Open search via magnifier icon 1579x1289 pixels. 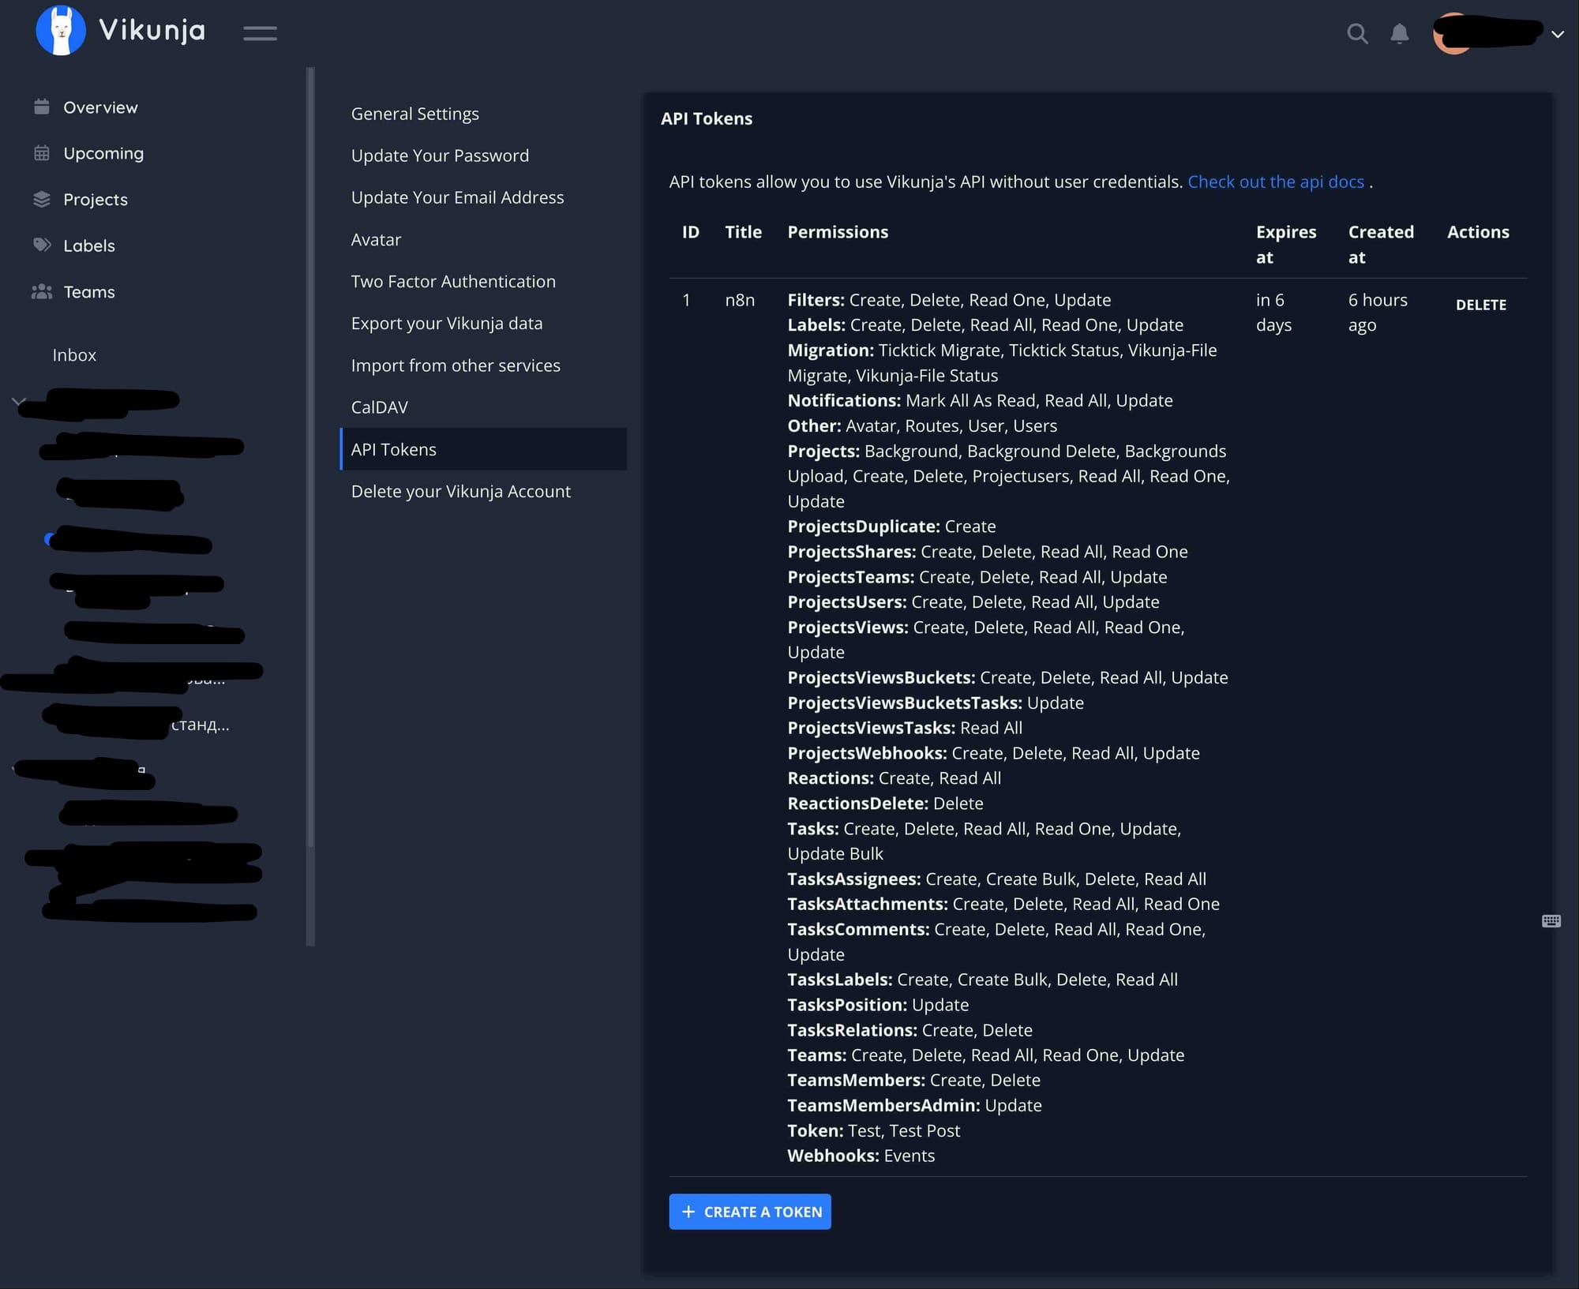click(x=1356, y=33)
